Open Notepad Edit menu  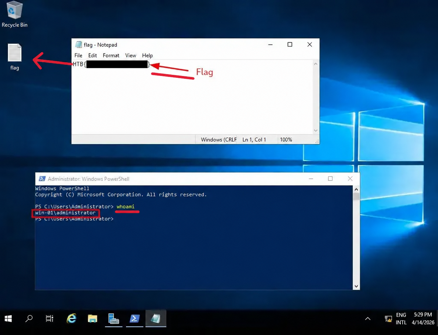click(93, 56)
